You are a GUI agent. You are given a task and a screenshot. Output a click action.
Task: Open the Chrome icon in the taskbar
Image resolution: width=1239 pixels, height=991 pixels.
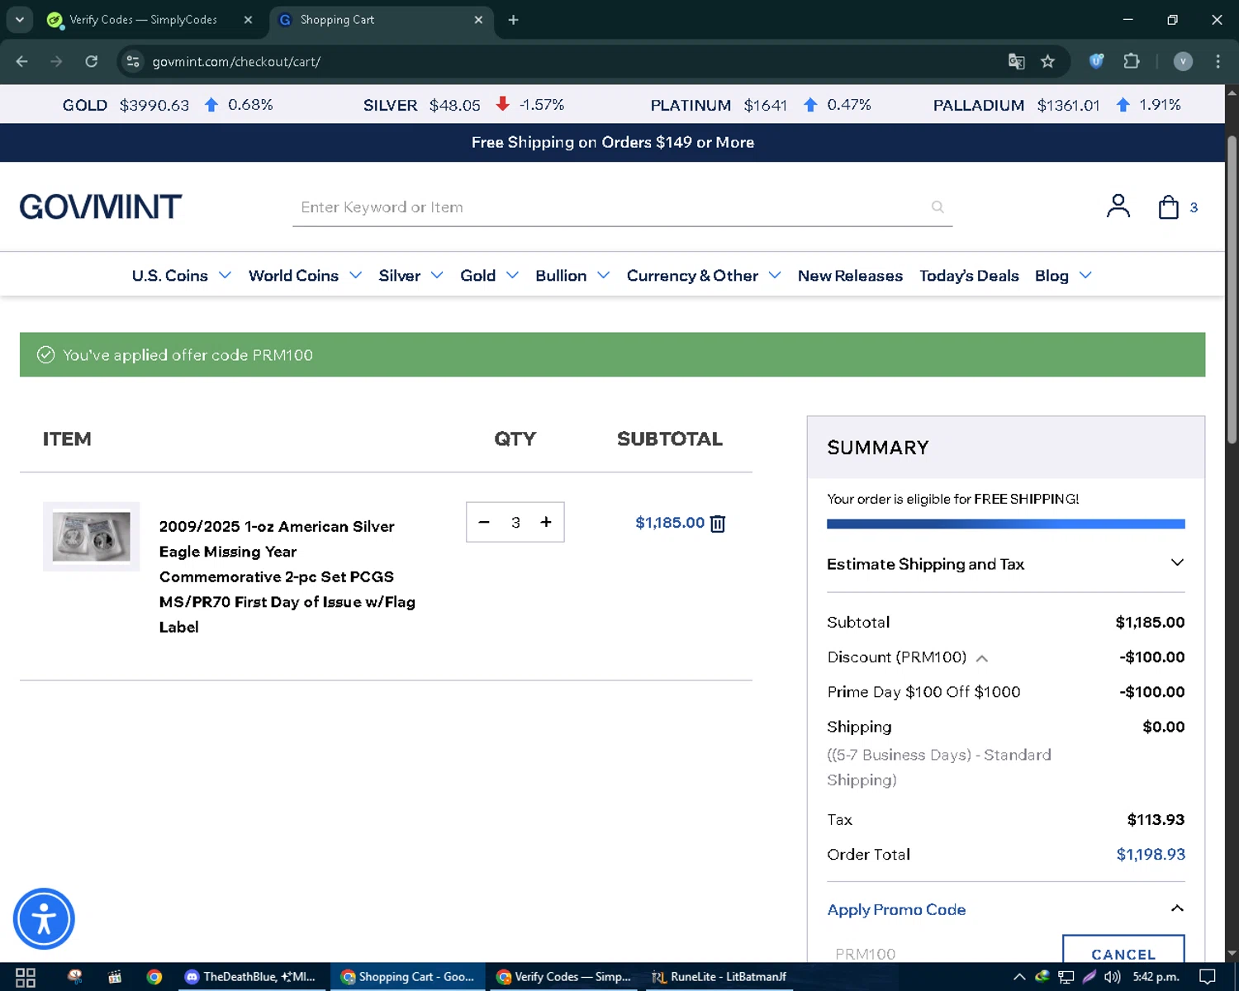tap(154, 977)
